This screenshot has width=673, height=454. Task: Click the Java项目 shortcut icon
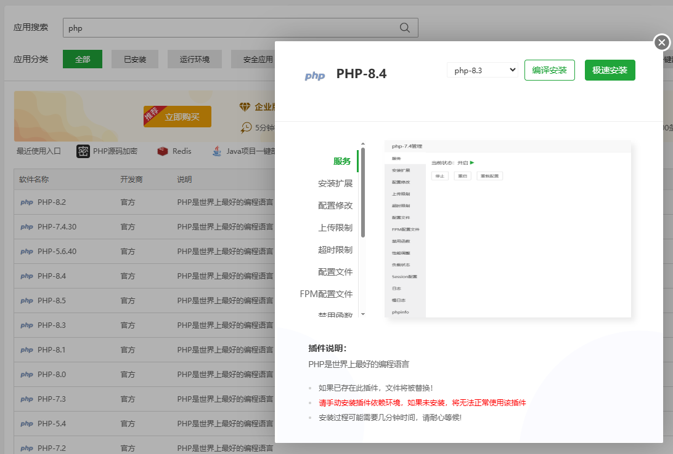[x=217, y=151]
